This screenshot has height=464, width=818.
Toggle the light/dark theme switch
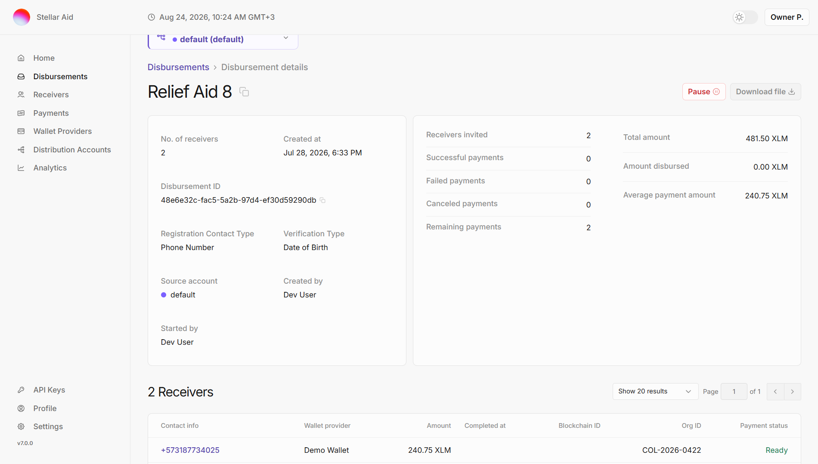[x=745, y=17]
